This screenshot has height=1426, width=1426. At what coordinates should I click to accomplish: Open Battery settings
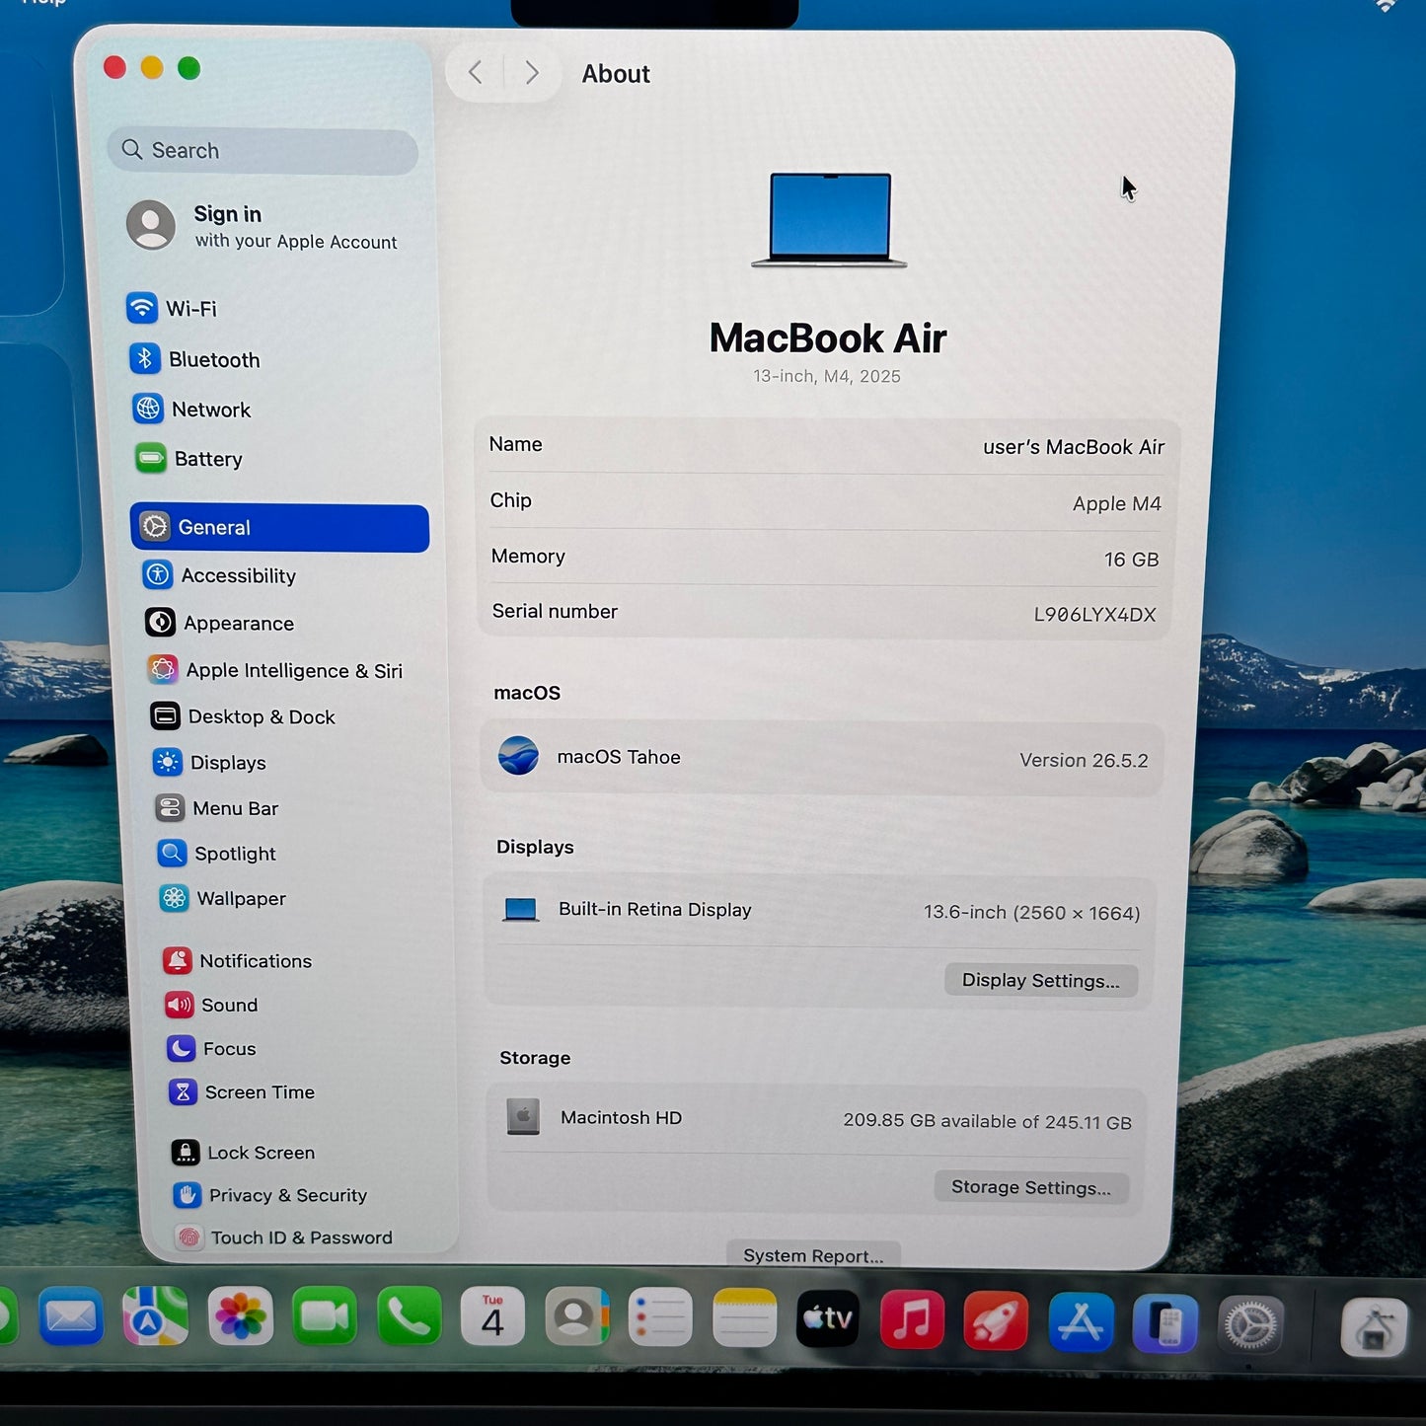(188, 458)
